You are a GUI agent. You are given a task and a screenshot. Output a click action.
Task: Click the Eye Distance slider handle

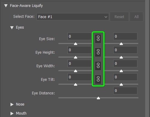coord(98,98)
